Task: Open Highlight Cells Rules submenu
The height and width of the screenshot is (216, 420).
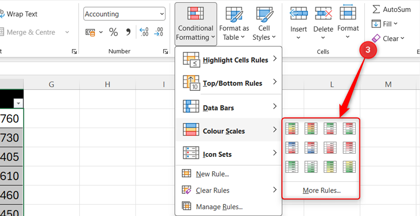Action: pyautogui.click(x=228, y=59)
